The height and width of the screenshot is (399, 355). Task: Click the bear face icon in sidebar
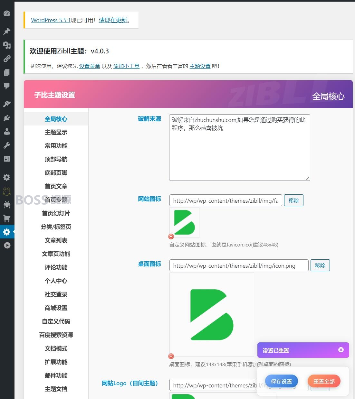(7, 191)
